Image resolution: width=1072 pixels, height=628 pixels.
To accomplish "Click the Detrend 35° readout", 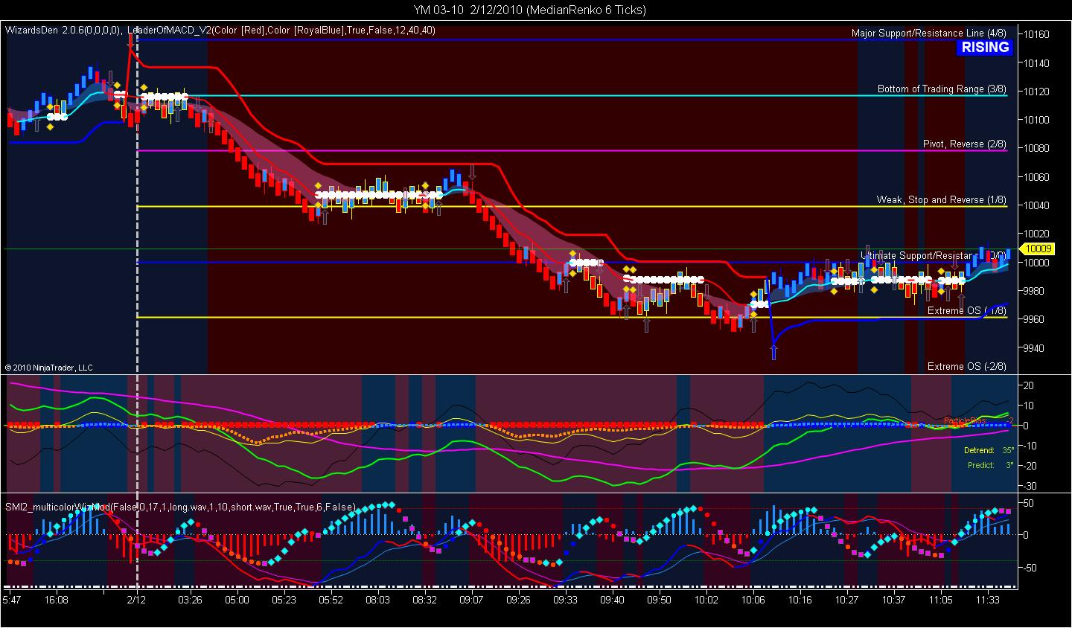I will click(x=988, y=451).
